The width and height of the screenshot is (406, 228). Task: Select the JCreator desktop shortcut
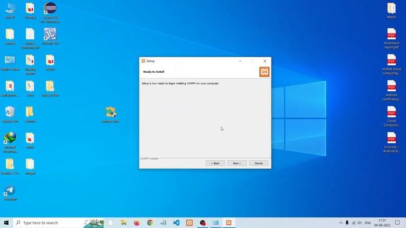(x=50, y=37)
